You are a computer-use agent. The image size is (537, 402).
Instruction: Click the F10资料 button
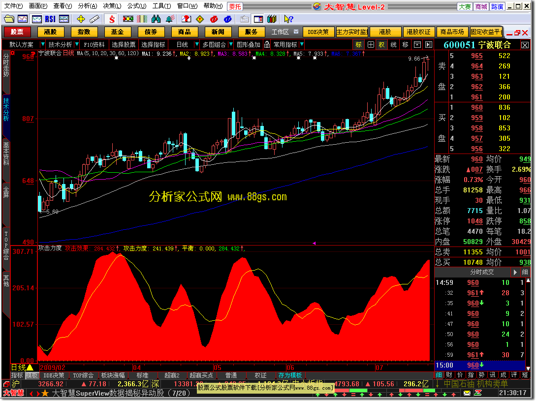pos(94,44)
